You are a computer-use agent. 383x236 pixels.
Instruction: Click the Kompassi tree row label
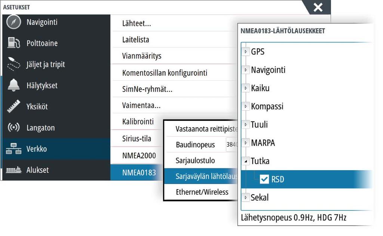(267, 106)
